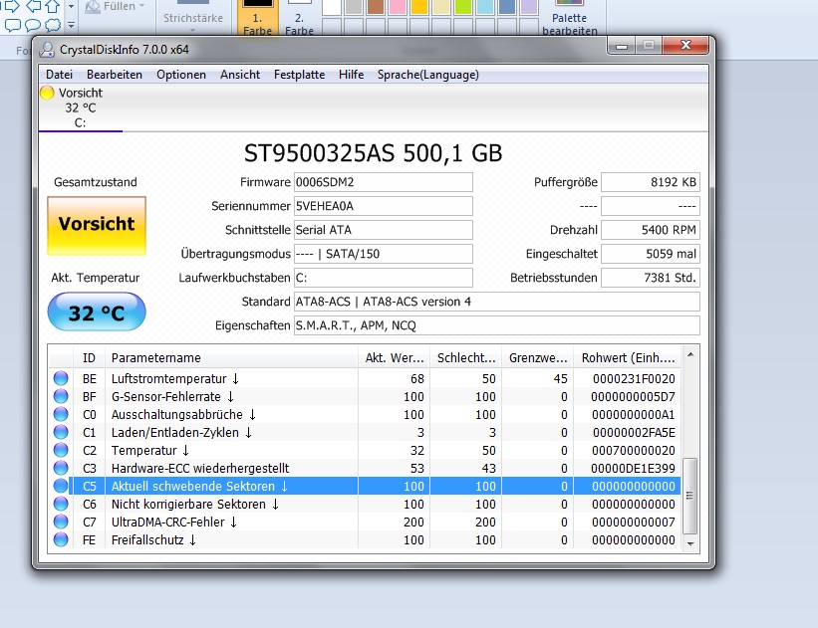The width and height of the screenshot is (818, 628).
Task: Open the Festplatte menu
Action: click(x=300, y=75)
